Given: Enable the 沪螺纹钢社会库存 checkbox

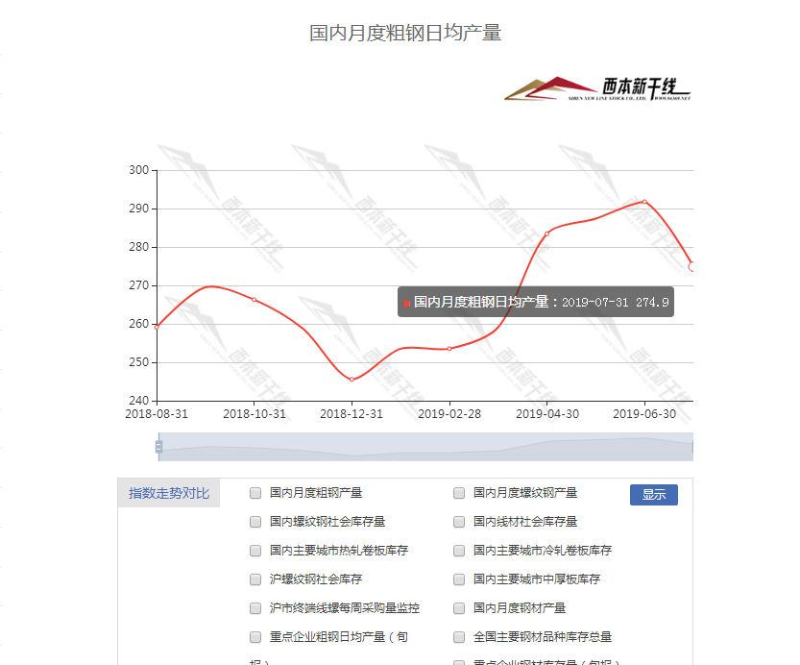Looking at the screenshot, I should click(x=255, y=579).
